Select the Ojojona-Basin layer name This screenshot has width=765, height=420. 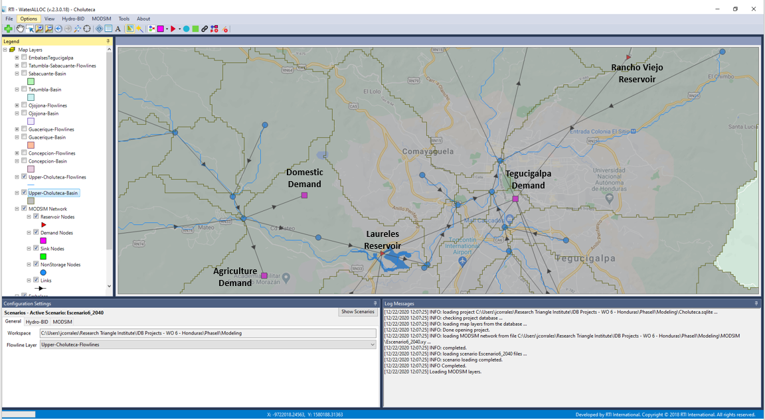point(43,113)
